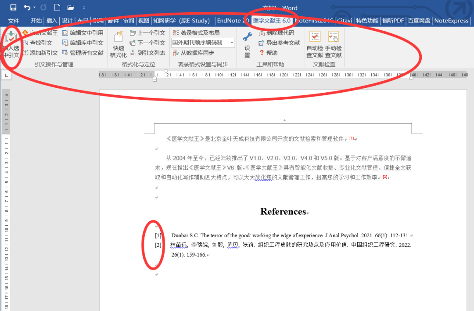The image size is (474, 311).
Task: Open 帮助 help
Action: (268, 53)
